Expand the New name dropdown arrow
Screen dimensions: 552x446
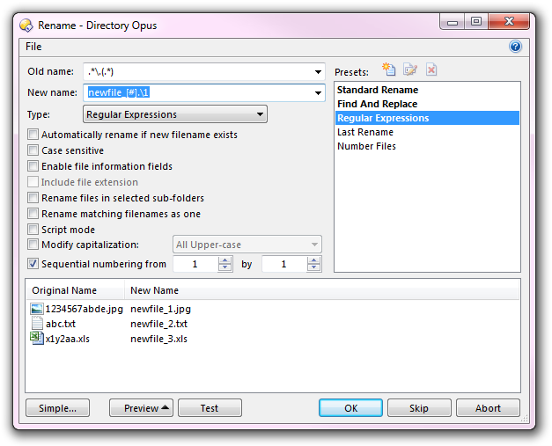tap(318, 93)
